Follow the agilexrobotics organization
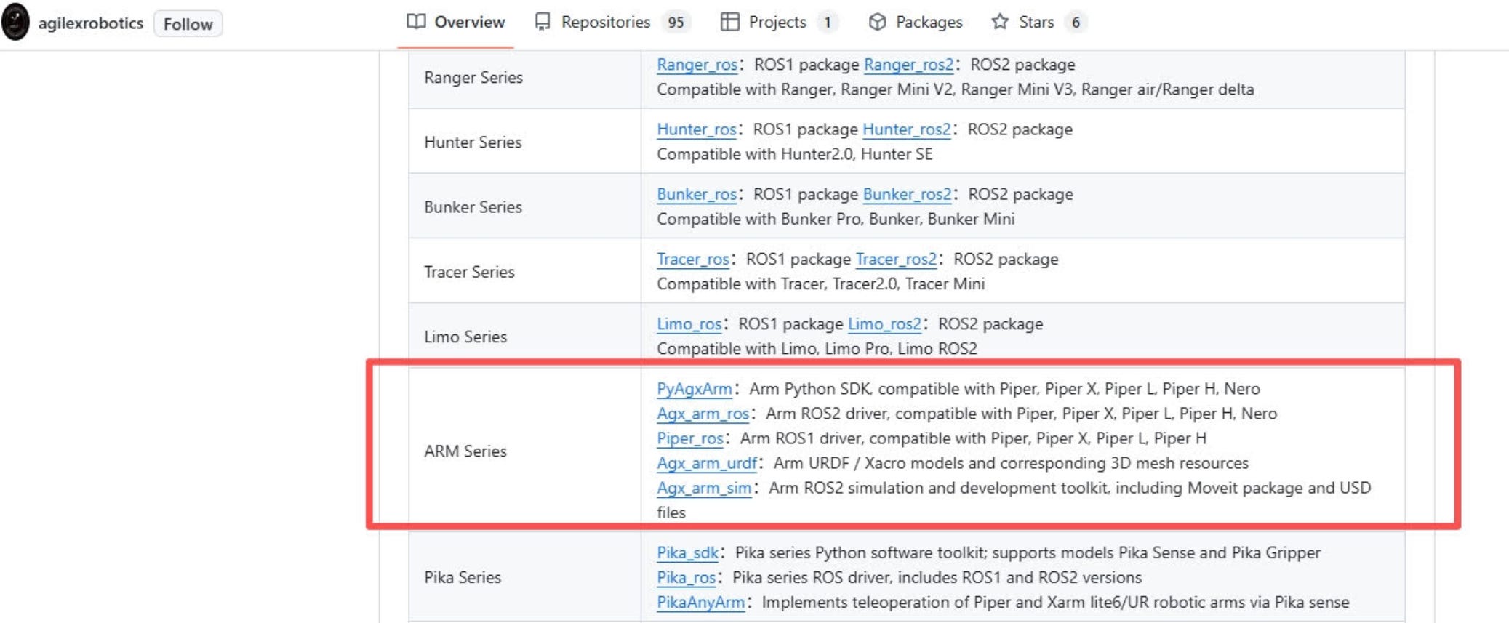The image size is (1509, 623). 188,24
